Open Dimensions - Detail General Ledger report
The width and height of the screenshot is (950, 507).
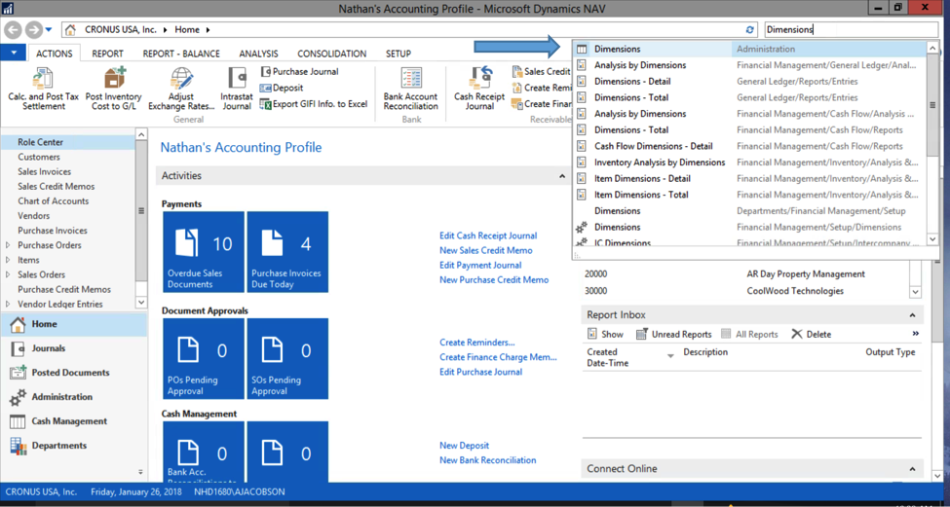point(749,81)
